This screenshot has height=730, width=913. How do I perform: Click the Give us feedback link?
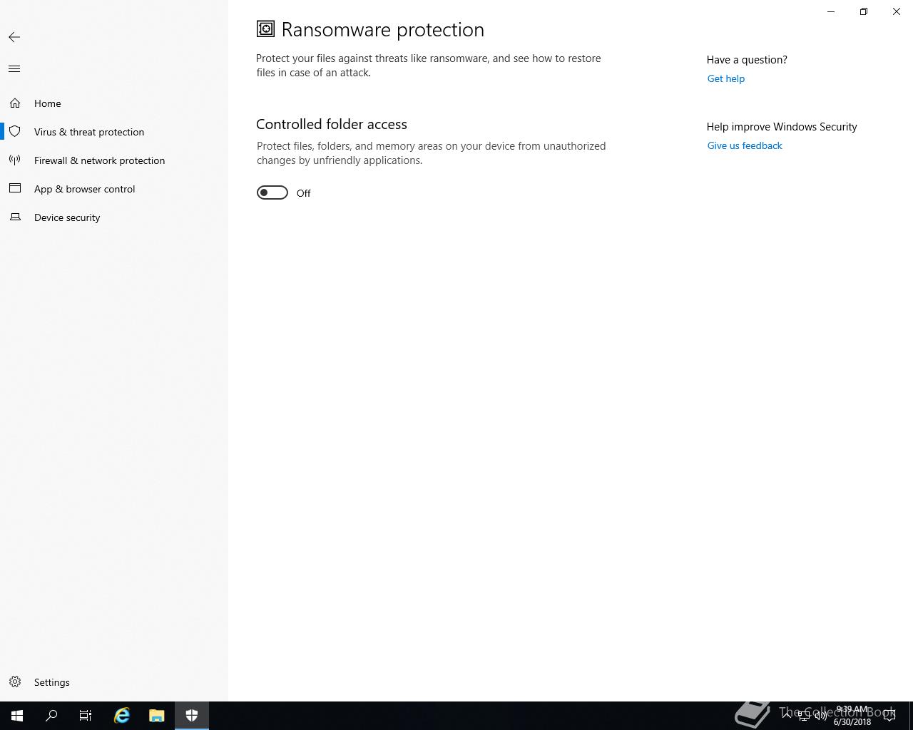point(745,145)
